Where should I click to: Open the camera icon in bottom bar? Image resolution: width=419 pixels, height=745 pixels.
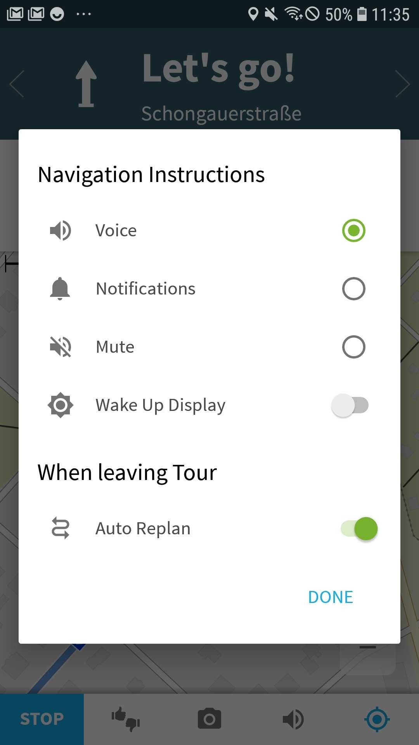tap(209, 719)
